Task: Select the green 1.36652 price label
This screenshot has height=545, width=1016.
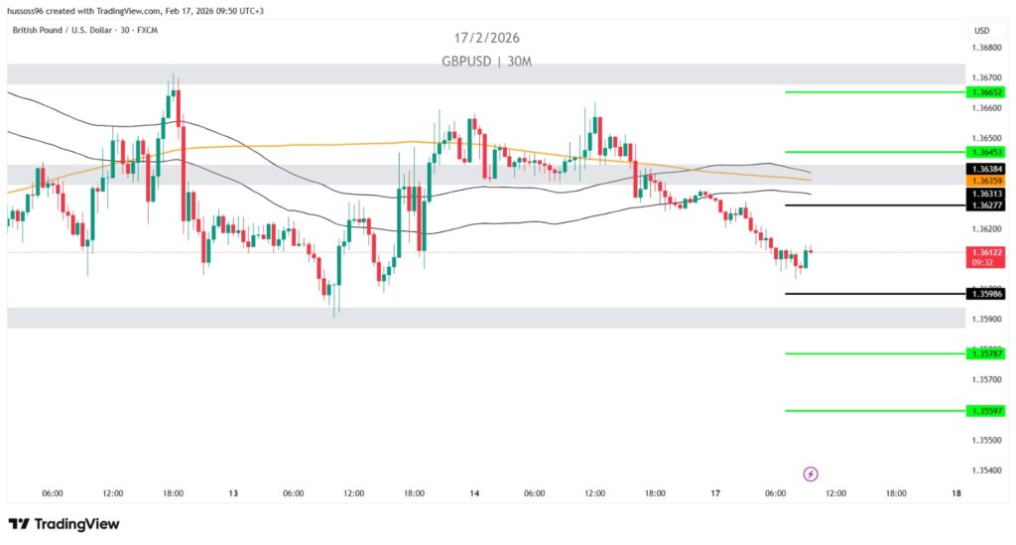Action: [x=986, y=91]
